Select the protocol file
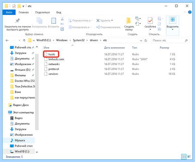This screenshot has width=195, height=162. point(54,69)
